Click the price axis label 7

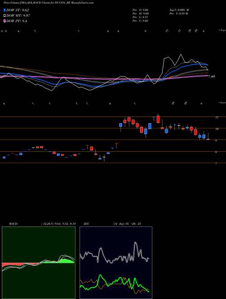[216, 164]
